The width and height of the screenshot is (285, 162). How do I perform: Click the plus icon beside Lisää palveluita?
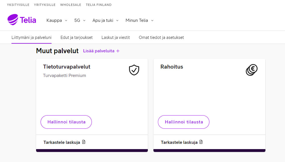118,51
